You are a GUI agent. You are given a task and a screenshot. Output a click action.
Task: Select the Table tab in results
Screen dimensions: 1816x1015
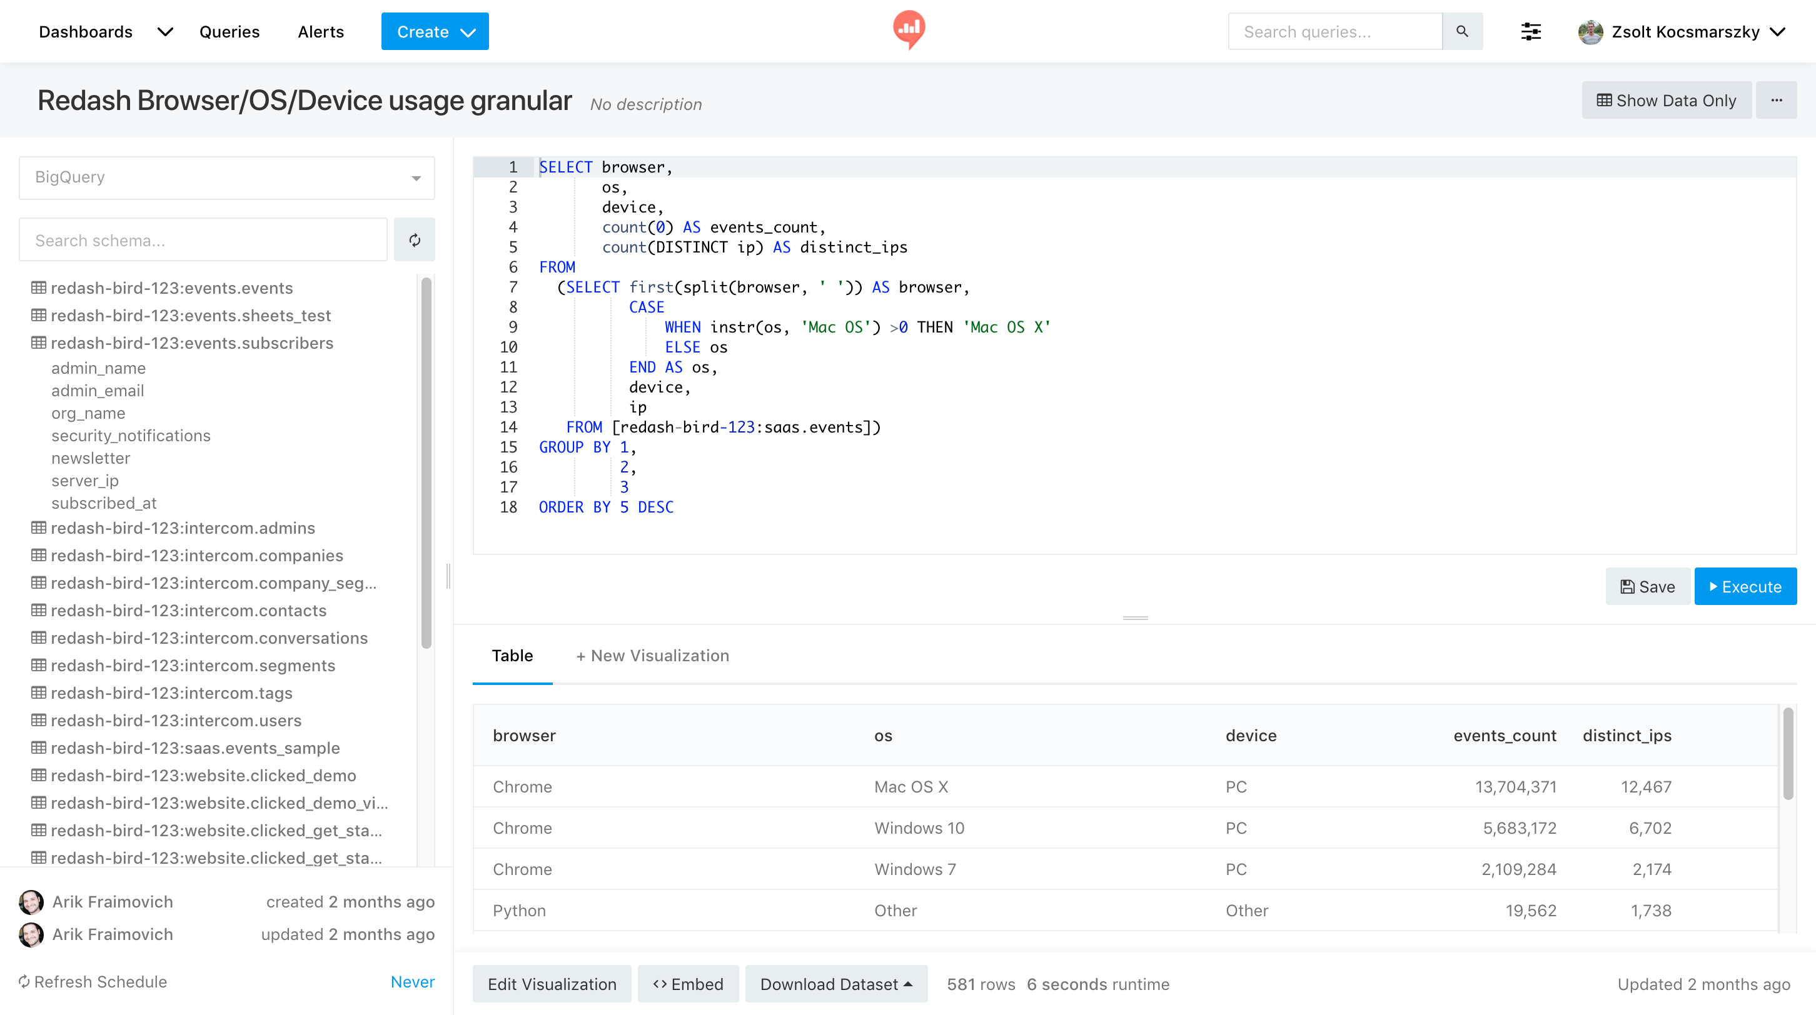pos(513,654)
